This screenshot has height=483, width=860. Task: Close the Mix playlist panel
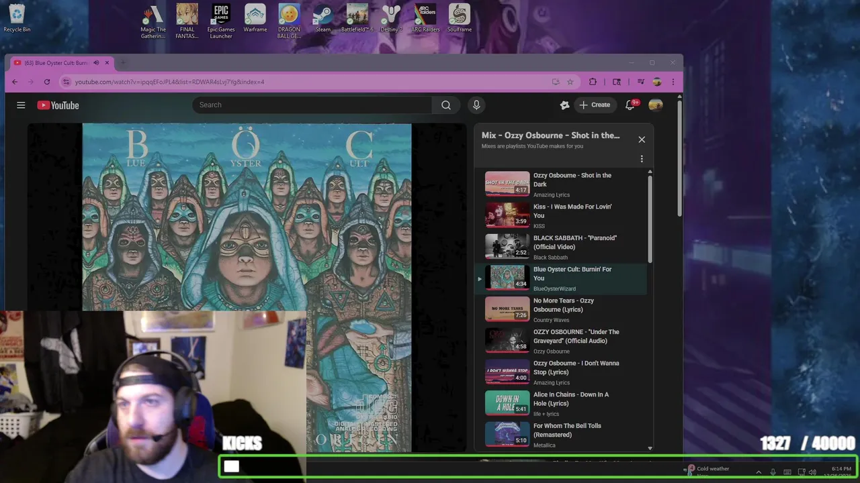(x=642, y=140)
